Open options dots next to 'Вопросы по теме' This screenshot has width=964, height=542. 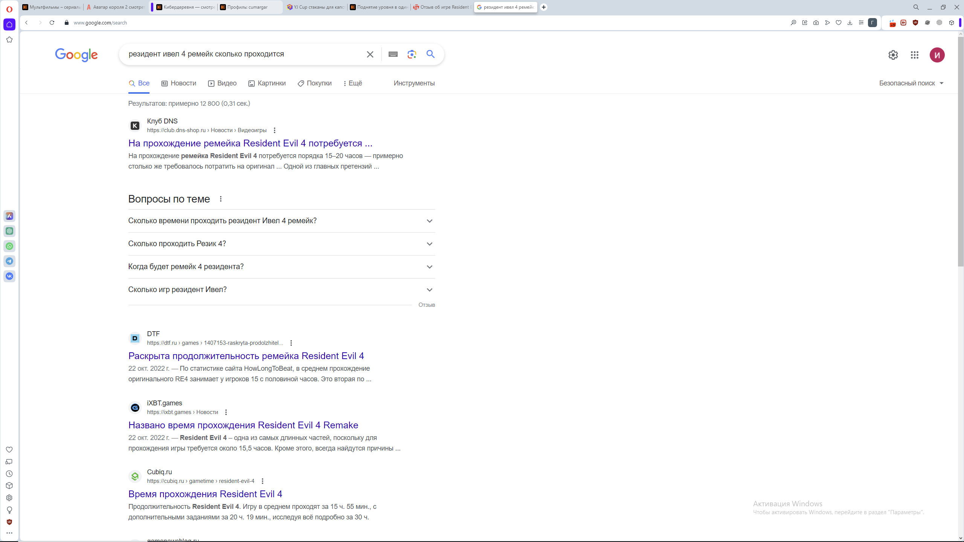pyautogui.click(x=221, y=199)
